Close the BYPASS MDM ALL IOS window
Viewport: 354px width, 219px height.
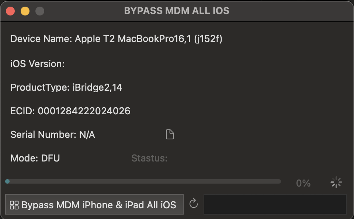[x=10, y=11]
